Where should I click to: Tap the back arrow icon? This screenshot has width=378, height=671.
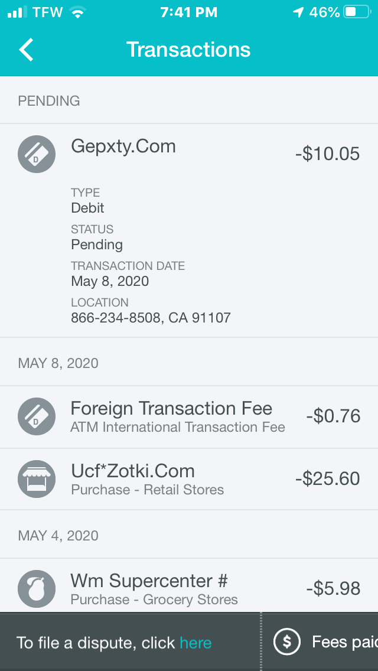pos(27,50)
